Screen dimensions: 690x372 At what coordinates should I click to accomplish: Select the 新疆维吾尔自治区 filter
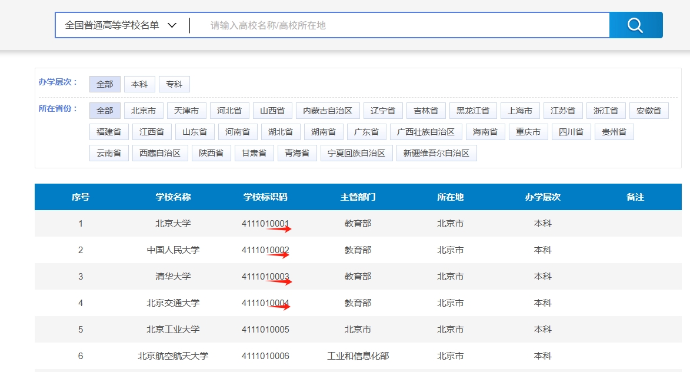[436, 153]
